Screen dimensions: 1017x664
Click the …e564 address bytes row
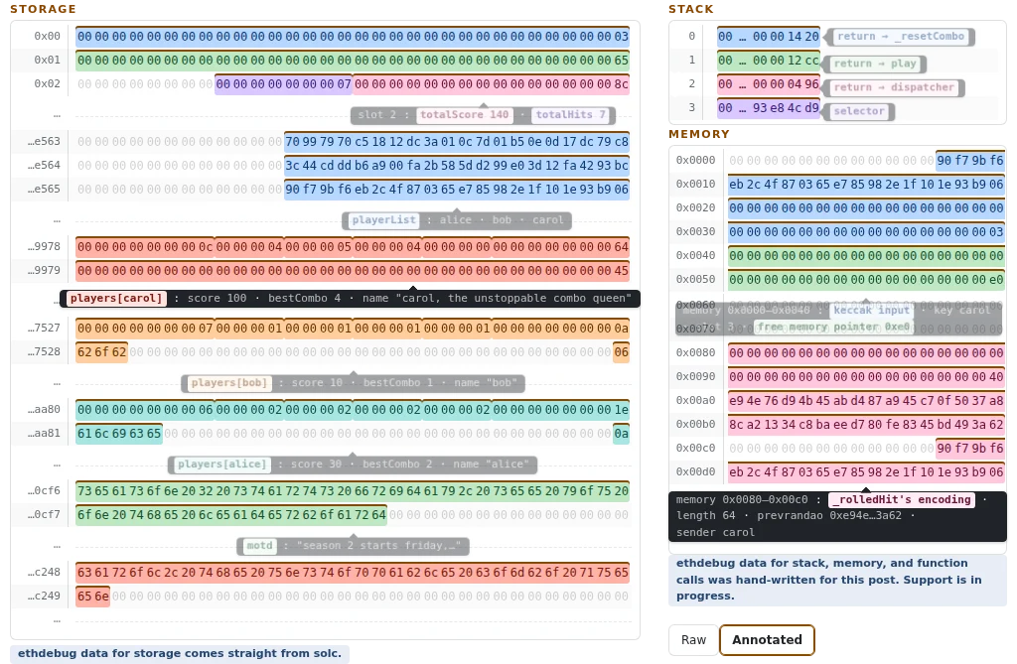pyautogui.click(x=457, y=166)
